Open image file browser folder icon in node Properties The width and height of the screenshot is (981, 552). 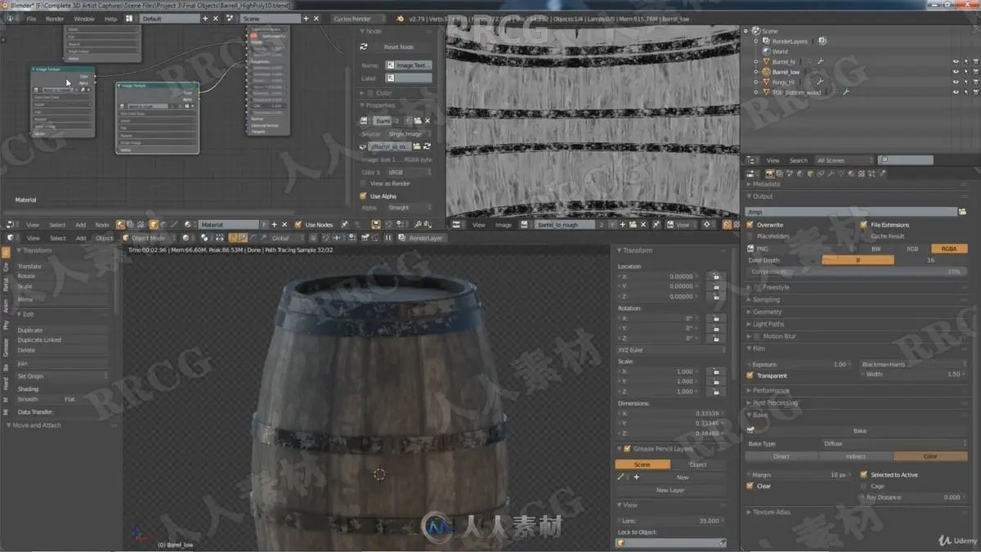pos(416,120)
